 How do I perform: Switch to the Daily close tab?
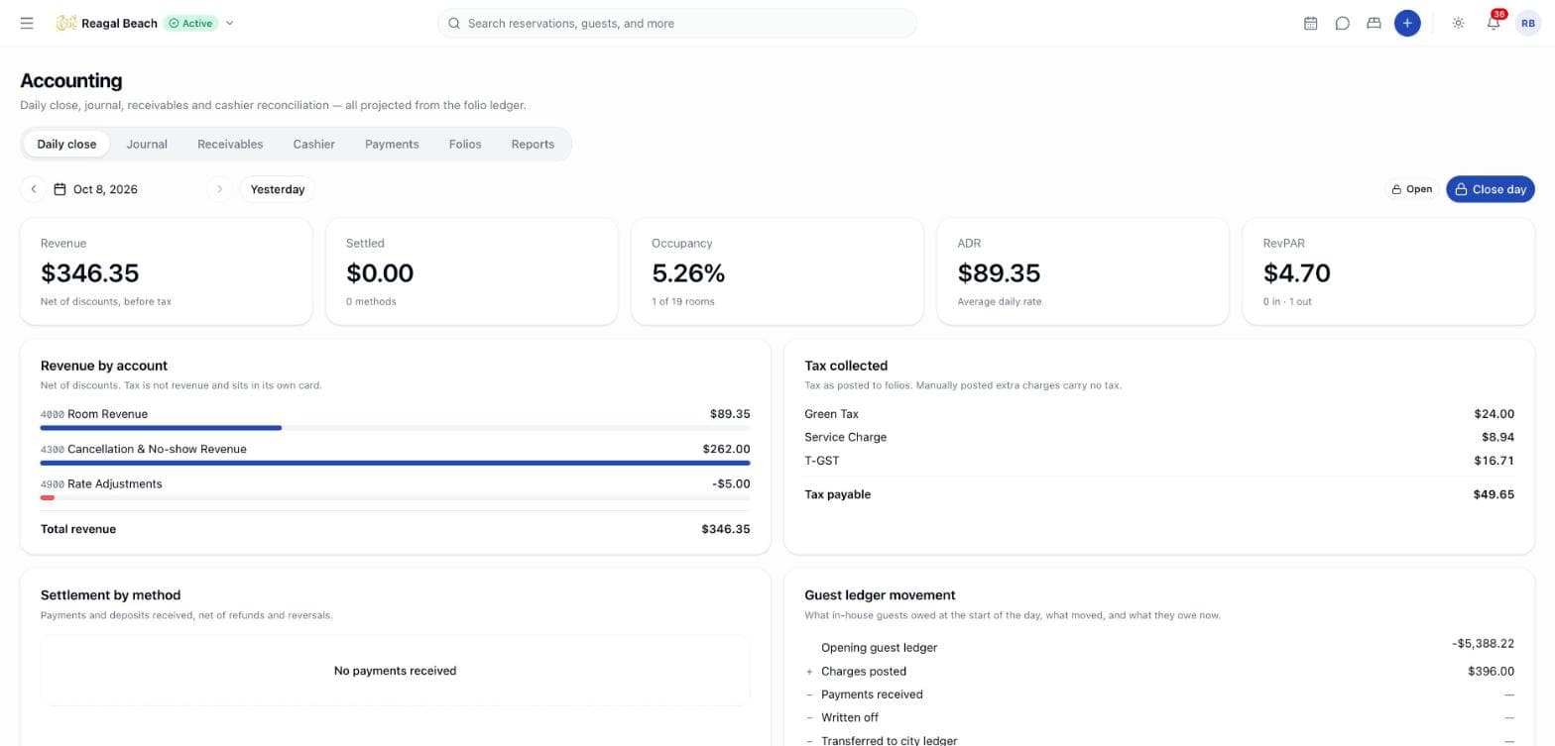(x=66, y=144)
